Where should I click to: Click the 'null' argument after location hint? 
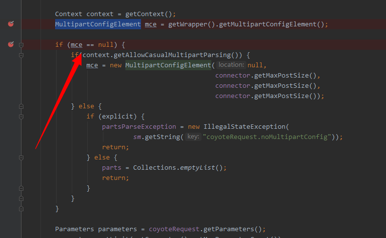tap(255, 65)
